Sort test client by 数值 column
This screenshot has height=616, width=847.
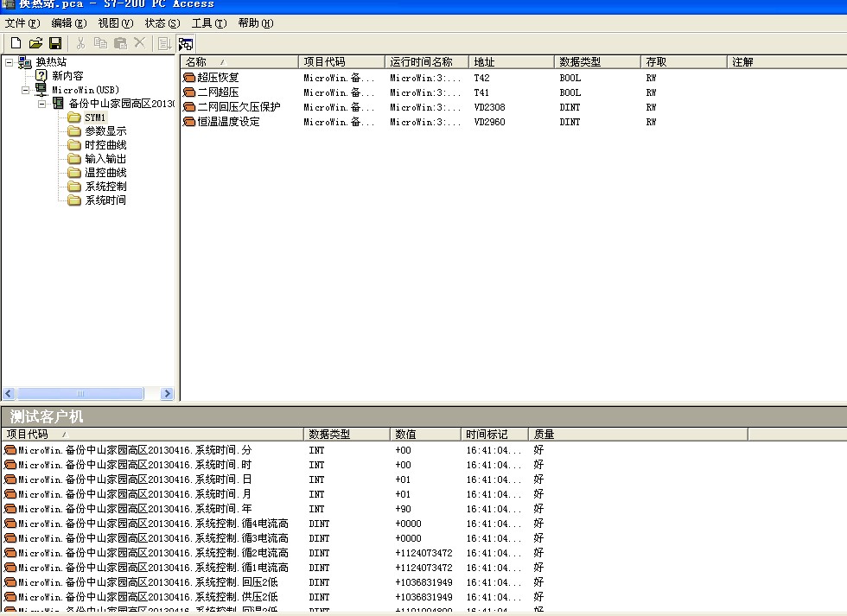tap(425, 434)
